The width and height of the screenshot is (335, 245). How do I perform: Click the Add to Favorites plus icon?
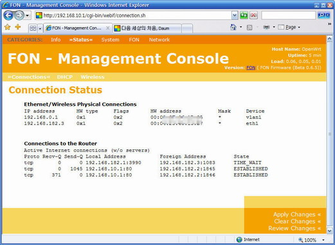coord(18,27)
